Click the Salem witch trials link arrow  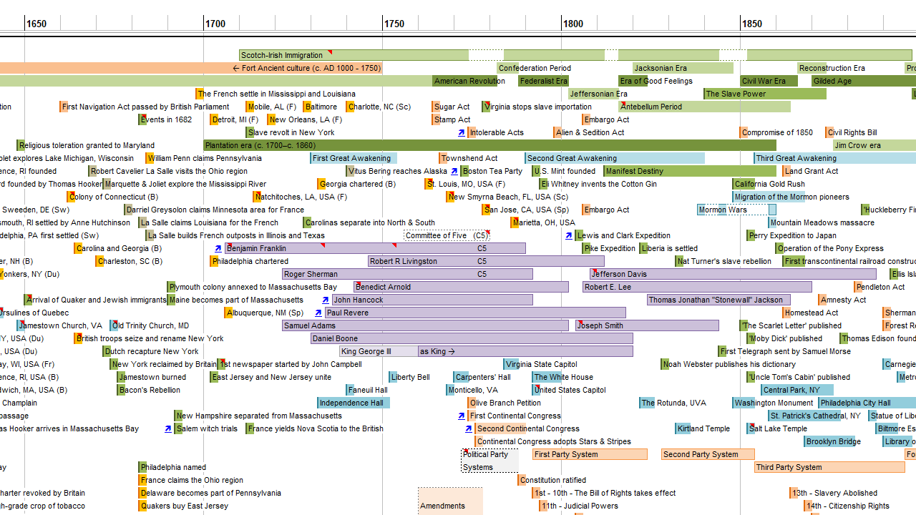pos(168,429)
